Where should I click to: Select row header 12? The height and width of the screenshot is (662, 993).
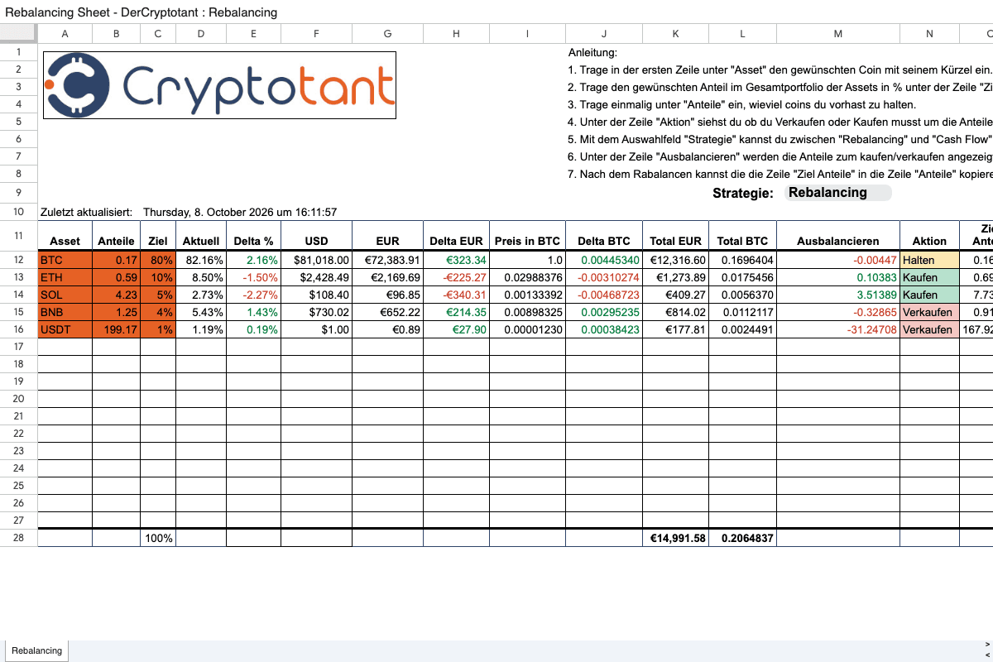point(18,260)
